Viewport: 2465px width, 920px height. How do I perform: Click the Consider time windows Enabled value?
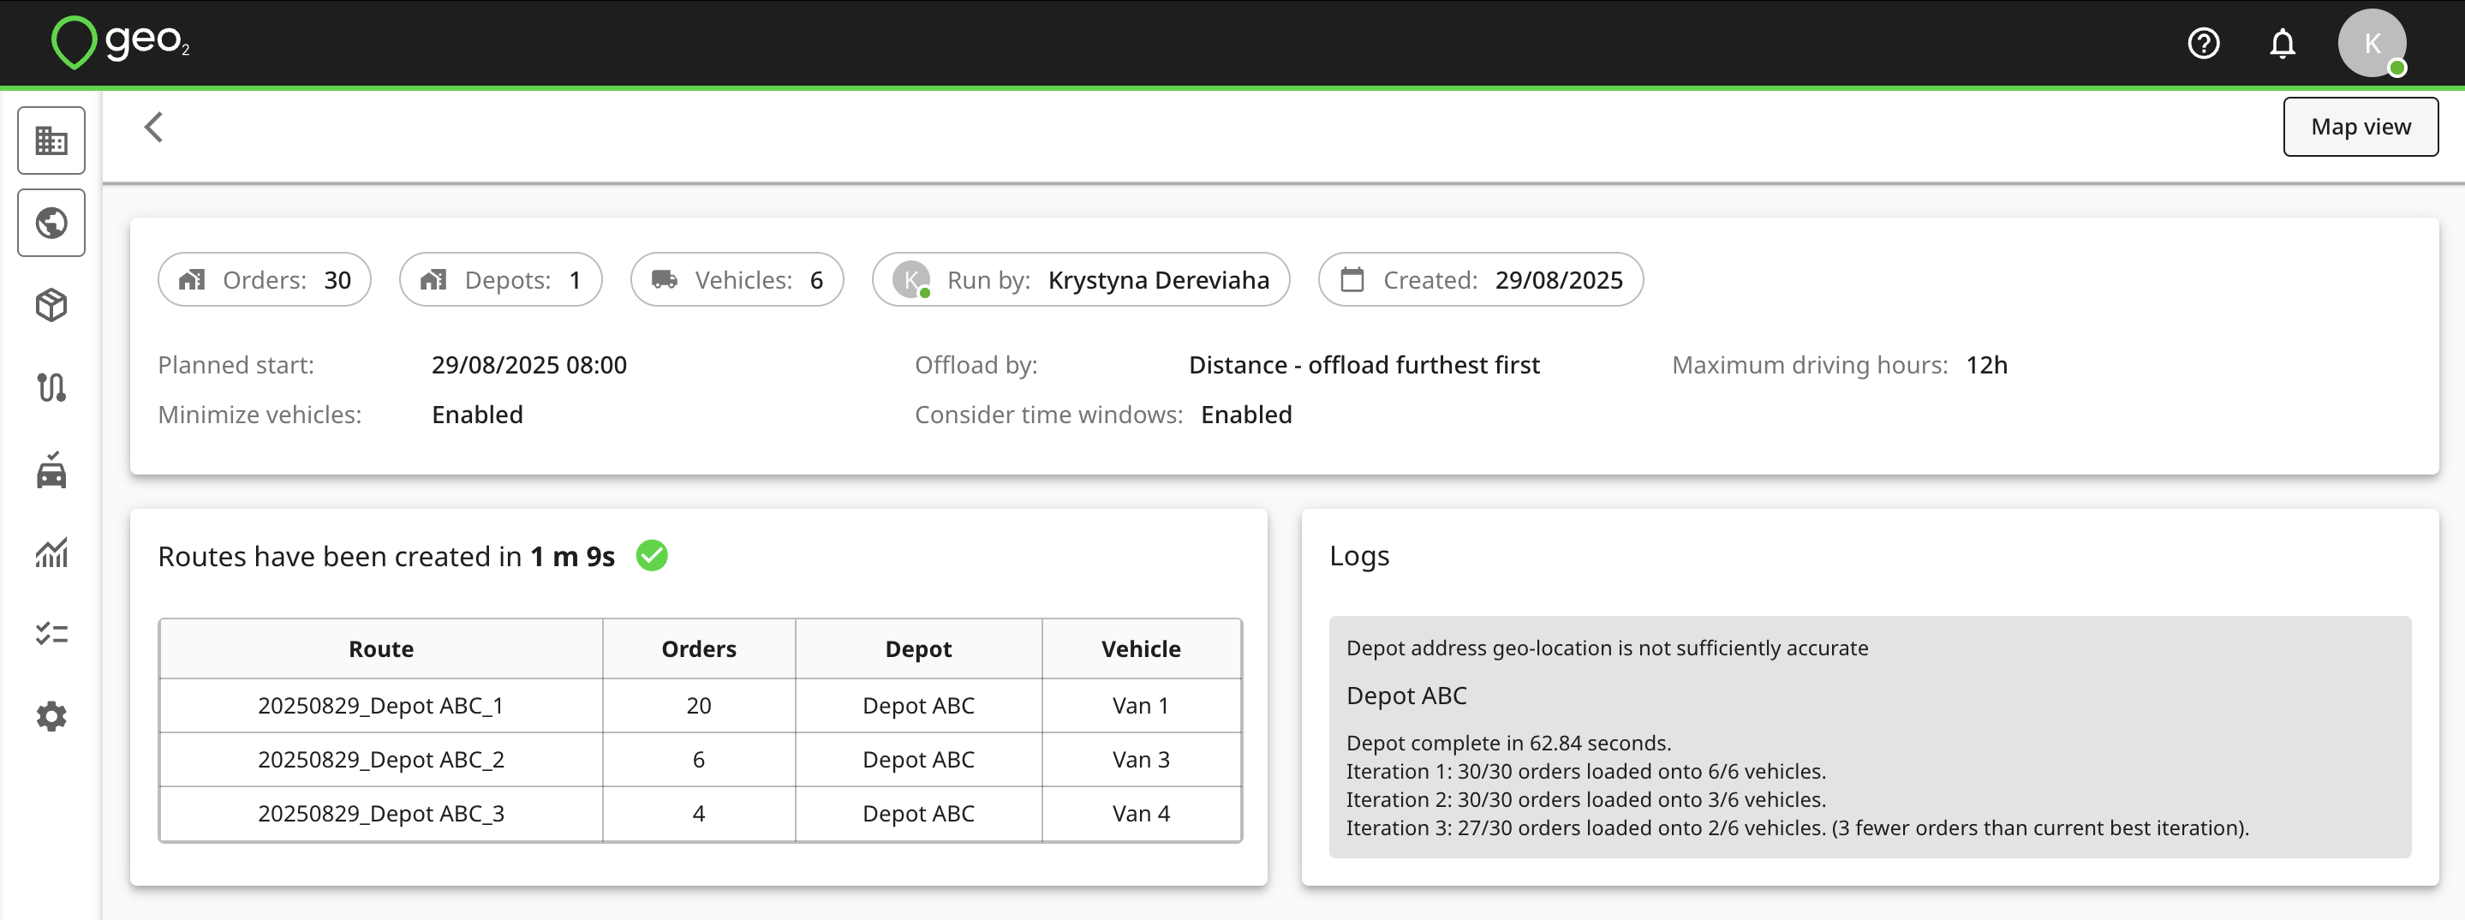tap(1246, 415)
